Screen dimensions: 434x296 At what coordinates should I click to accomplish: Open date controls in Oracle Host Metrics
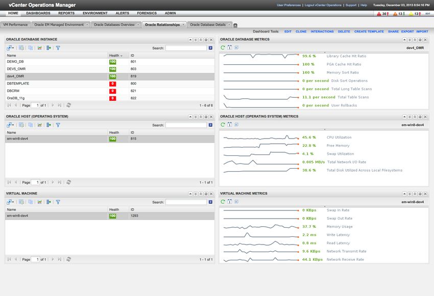229,124
